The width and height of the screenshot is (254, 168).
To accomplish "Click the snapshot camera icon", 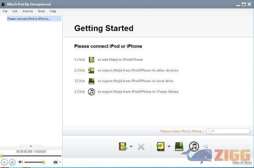I will click(x=55, y=162).
